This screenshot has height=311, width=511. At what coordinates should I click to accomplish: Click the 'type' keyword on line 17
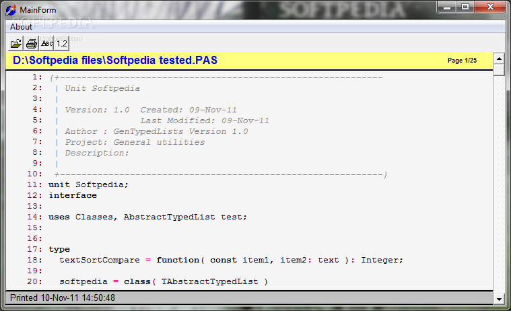pyautogui.click(x=59, y=249)
